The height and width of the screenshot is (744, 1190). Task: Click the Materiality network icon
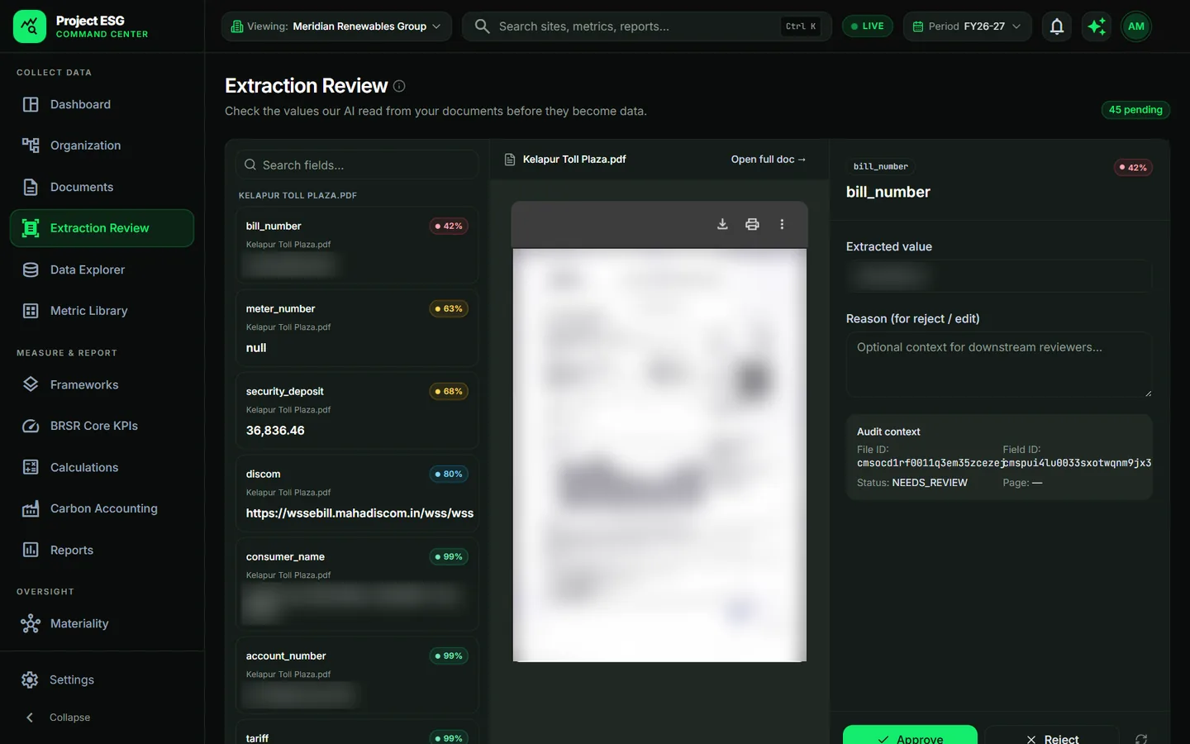(x=31, y=623)
